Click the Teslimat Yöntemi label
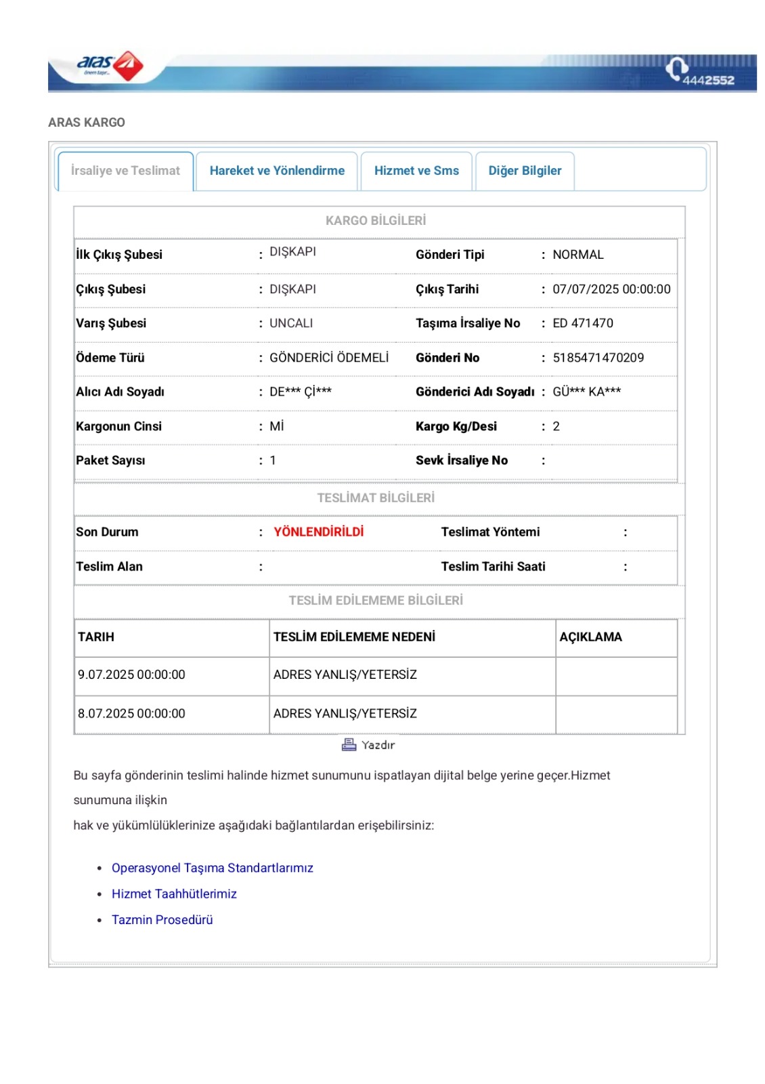Viewport: 765px width, 1084px height. point(490,532)
